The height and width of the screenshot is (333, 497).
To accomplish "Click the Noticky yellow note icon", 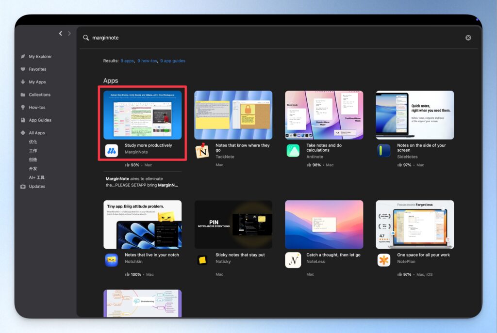I will pos(202,260).
